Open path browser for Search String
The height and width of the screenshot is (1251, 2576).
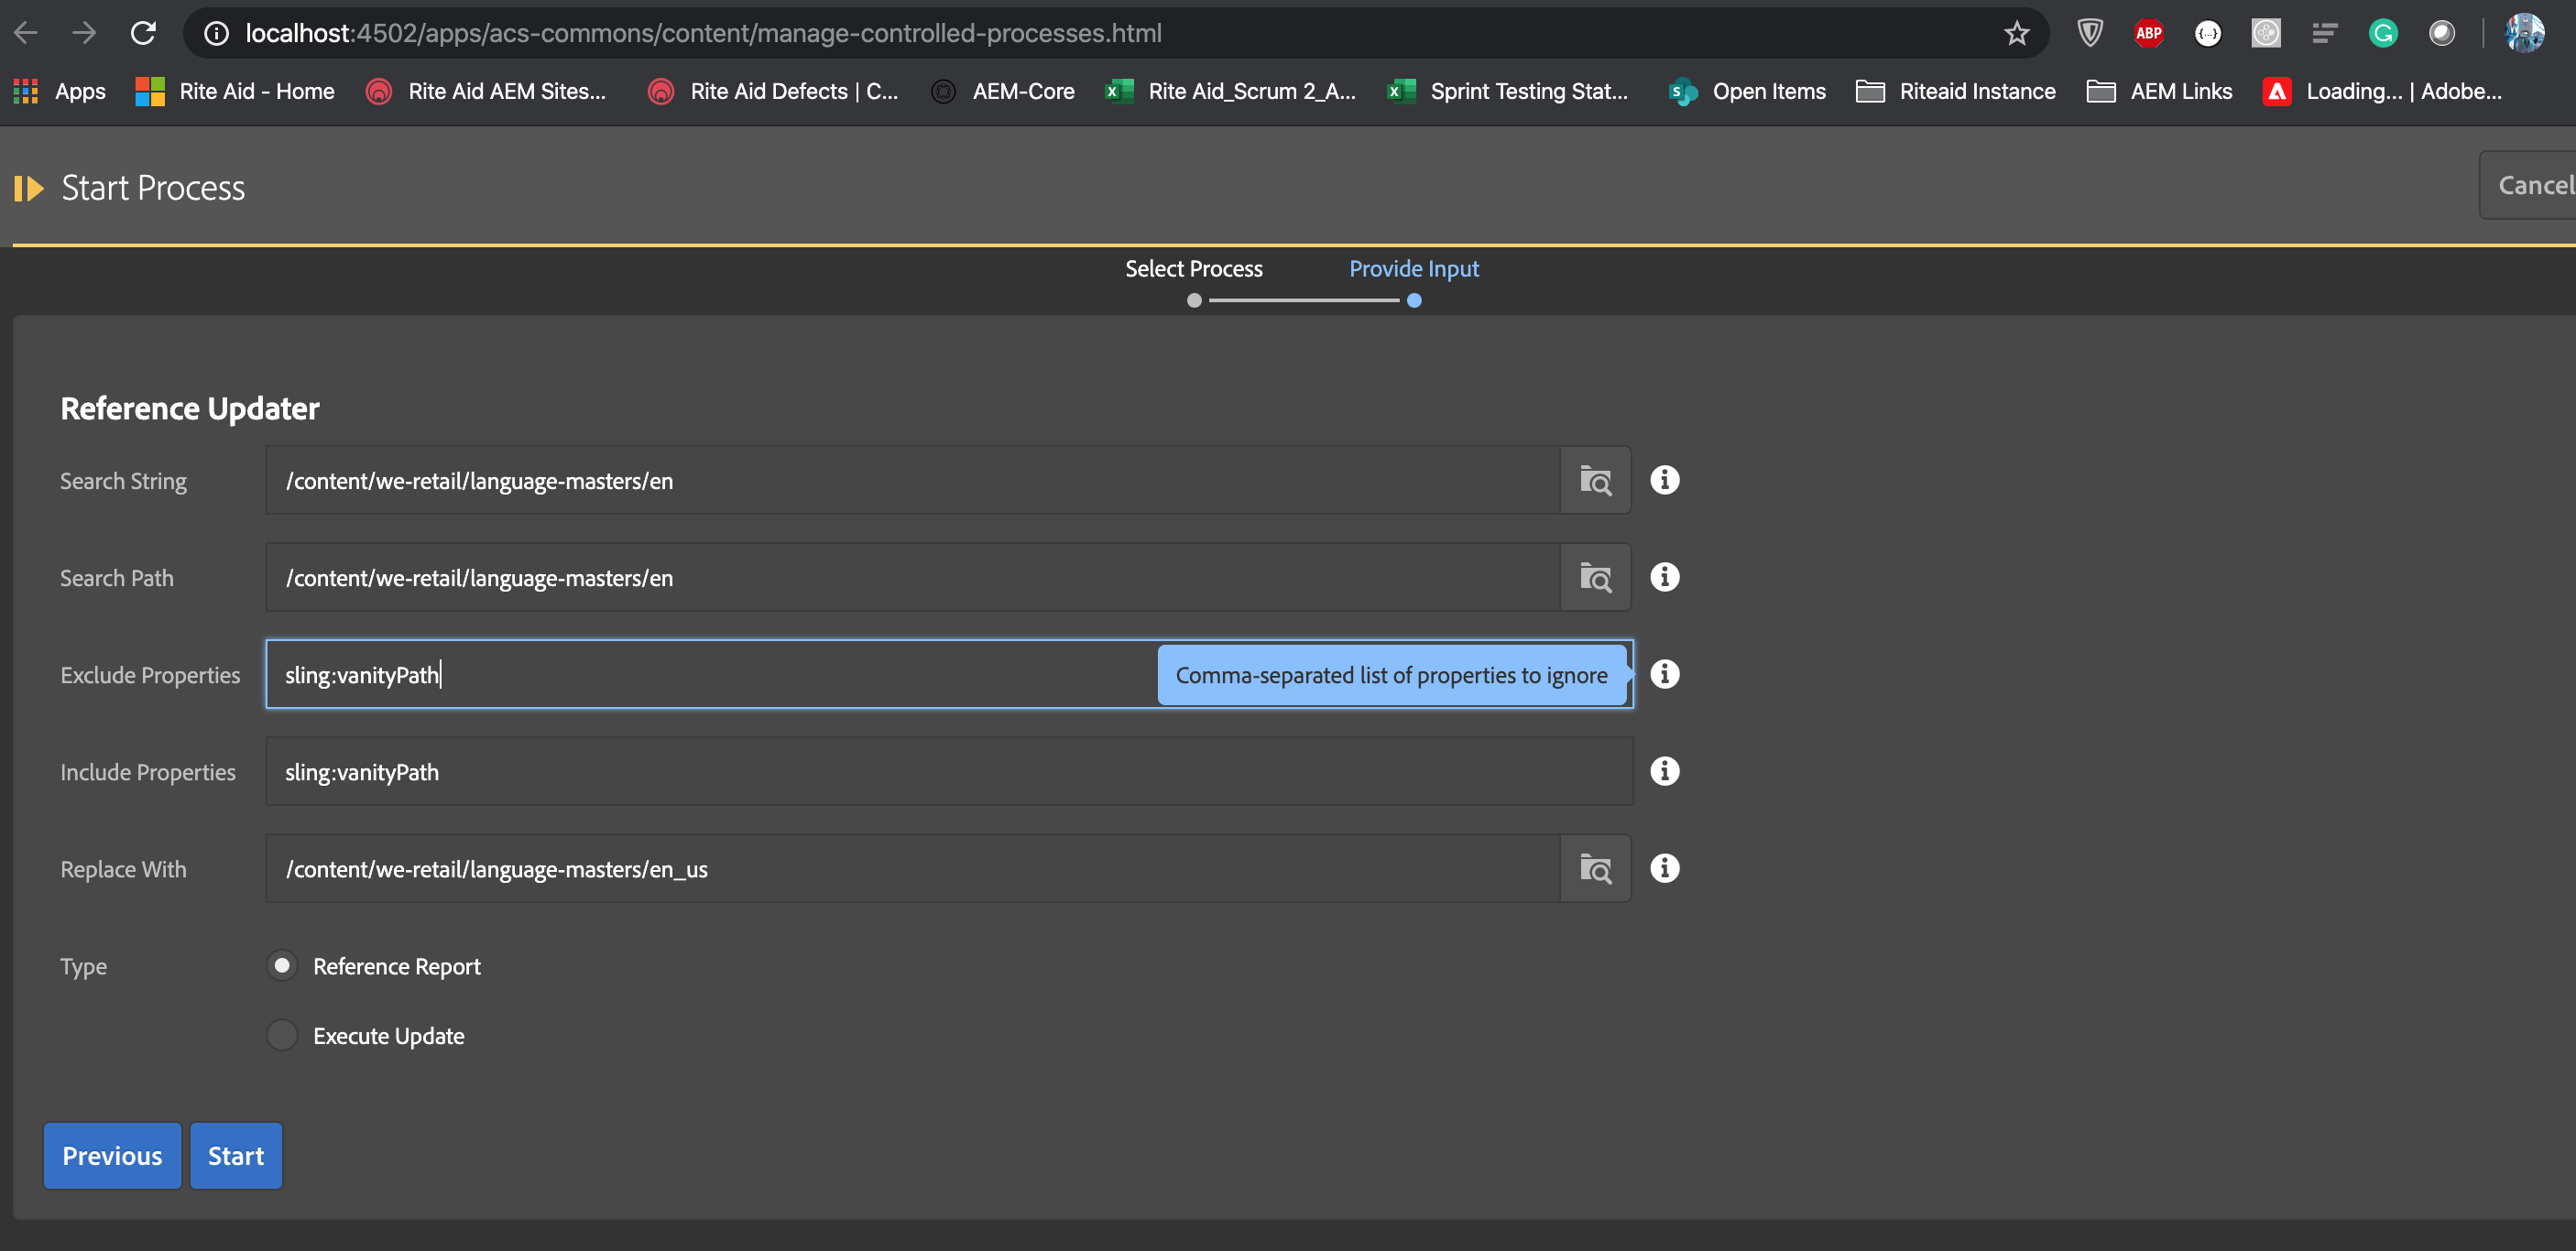1595,481
